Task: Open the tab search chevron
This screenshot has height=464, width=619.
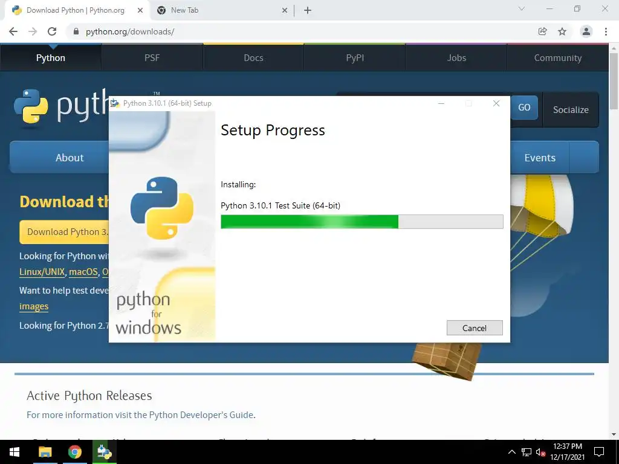Action: point(522,8)
